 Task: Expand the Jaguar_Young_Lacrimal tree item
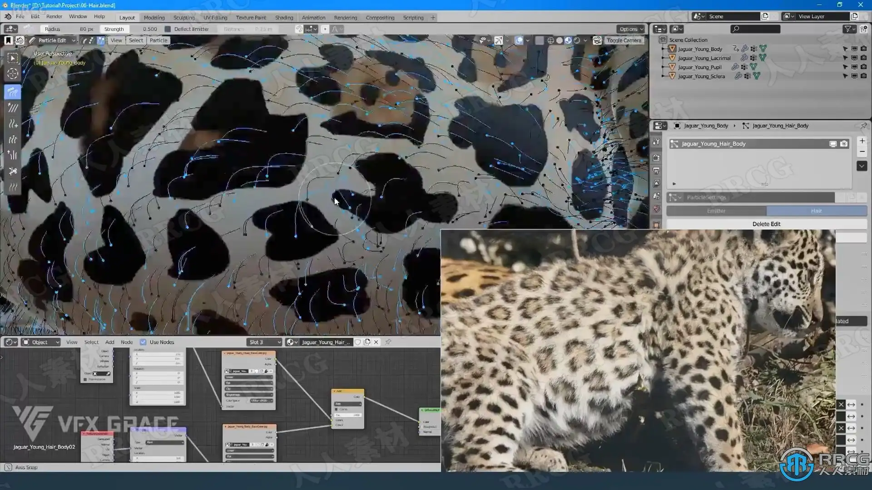point(664,58)
